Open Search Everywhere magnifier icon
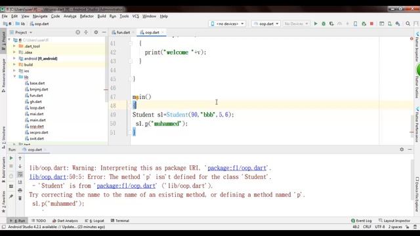This screenshot has width=420, height=236. [408, 24]
